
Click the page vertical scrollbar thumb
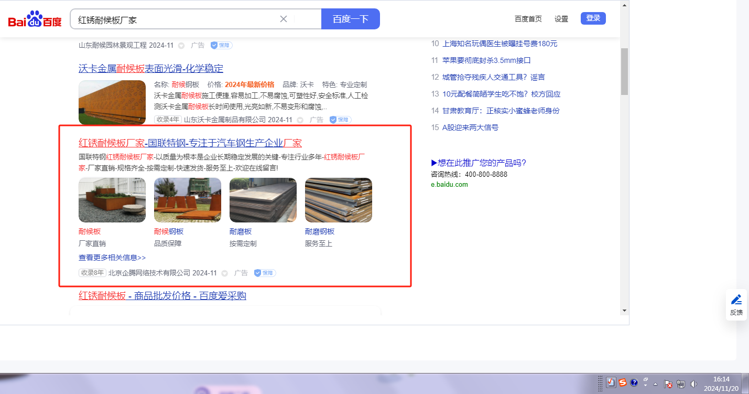click(x=624, y=71)
